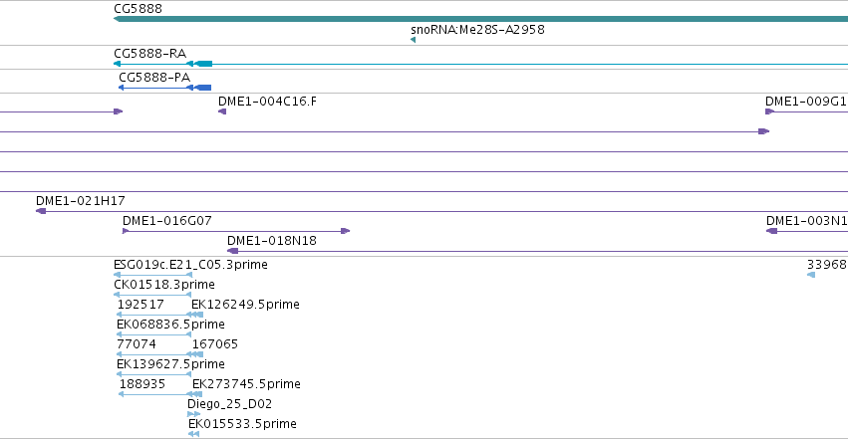Select the thick teal CG5888 gene bar

[x=480, y=20]
